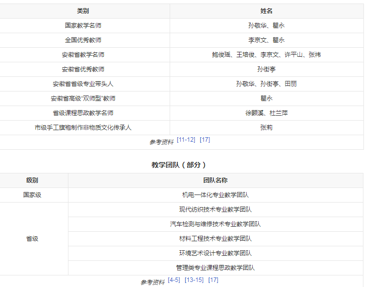Click the 团队名称 column header
The height and width of the screenshot is (287, 372).
coord(215,180)
